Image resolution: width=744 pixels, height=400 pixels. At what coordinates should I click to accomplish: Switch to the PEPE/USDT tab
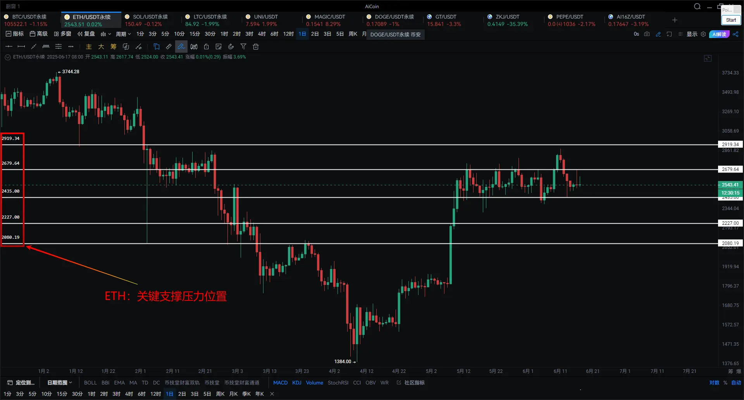(574, 20)
